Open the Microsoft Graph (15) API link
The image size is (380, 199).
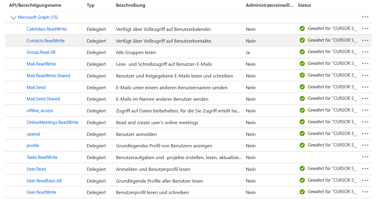coord(38,17)
